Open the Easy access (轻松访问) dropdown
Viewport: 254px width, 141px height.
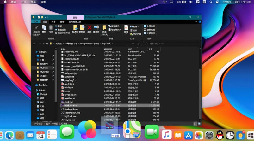(115, 30)
